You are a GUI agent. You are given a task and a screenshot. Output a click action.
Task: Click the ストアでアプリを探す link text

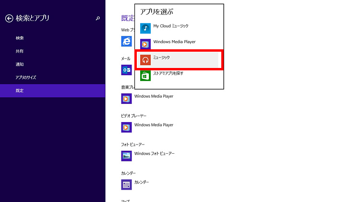(168, 74)
